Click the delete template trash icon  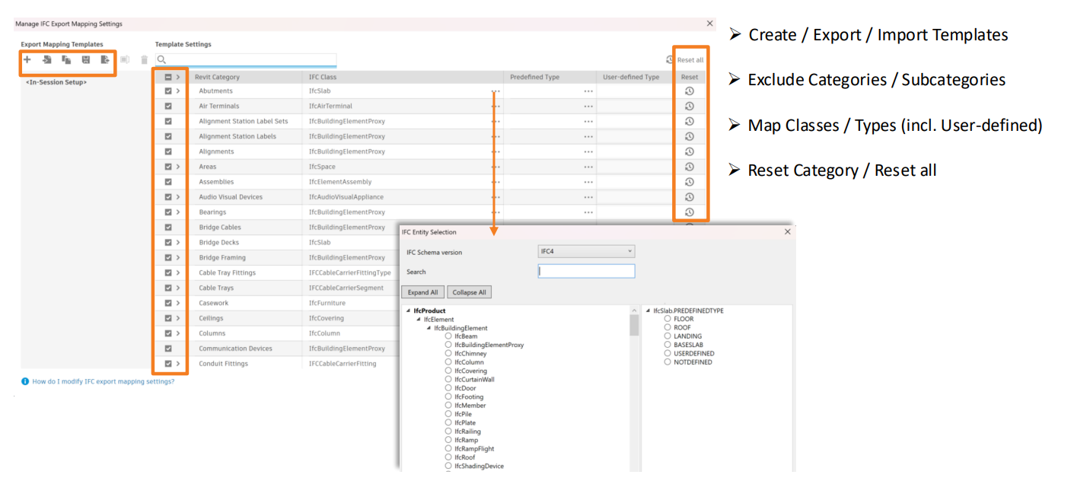point(144,59)
